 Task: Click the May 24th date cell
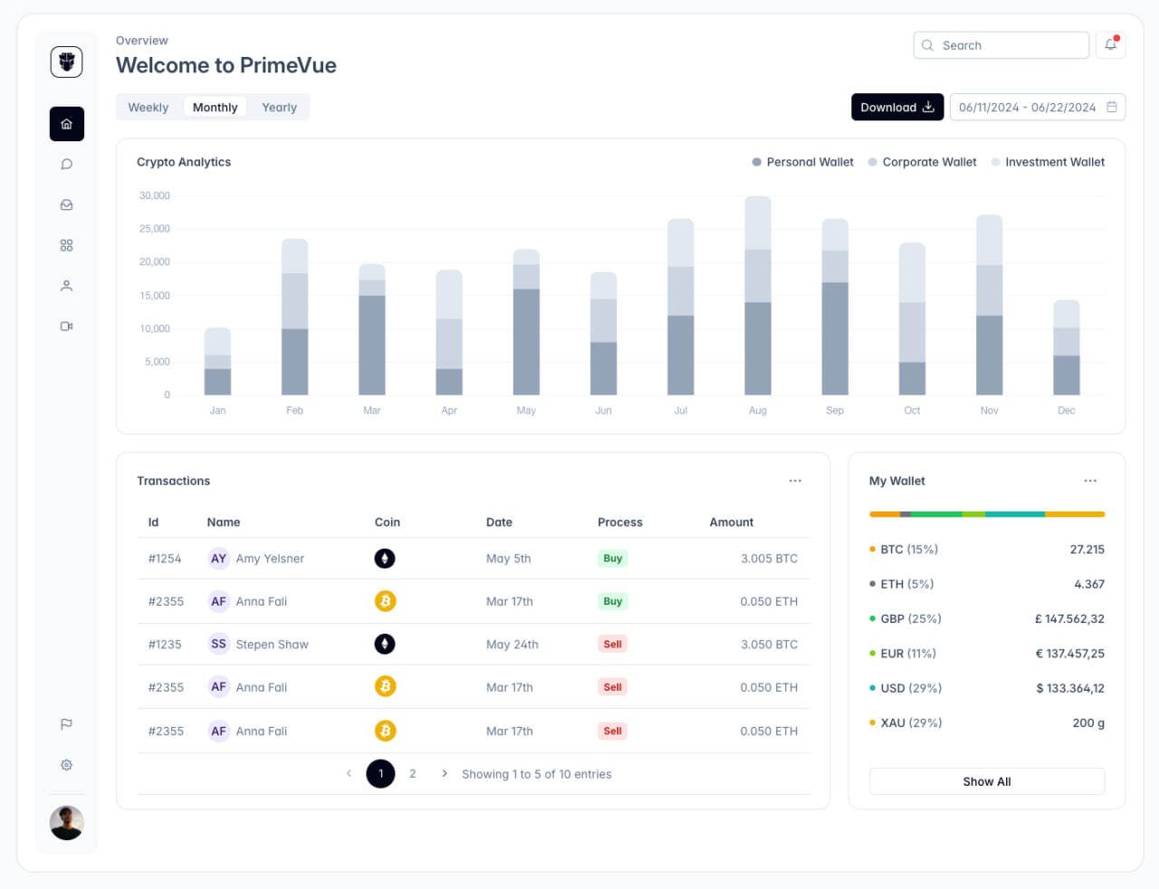click(512, 645)
